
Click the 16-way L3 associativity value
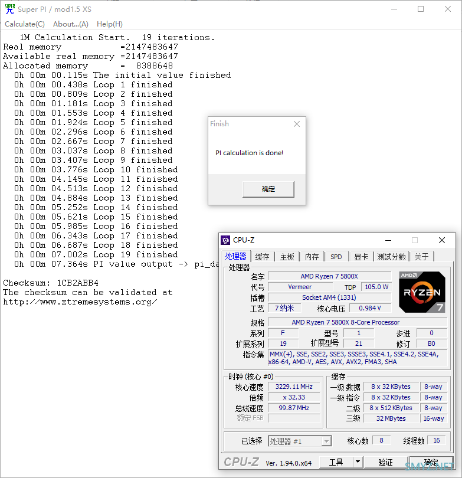[x=433, y=418]
